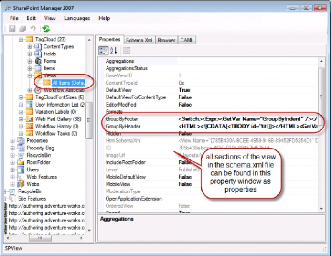
Task: Expand the Fields tree node
Action: [29, 54]
